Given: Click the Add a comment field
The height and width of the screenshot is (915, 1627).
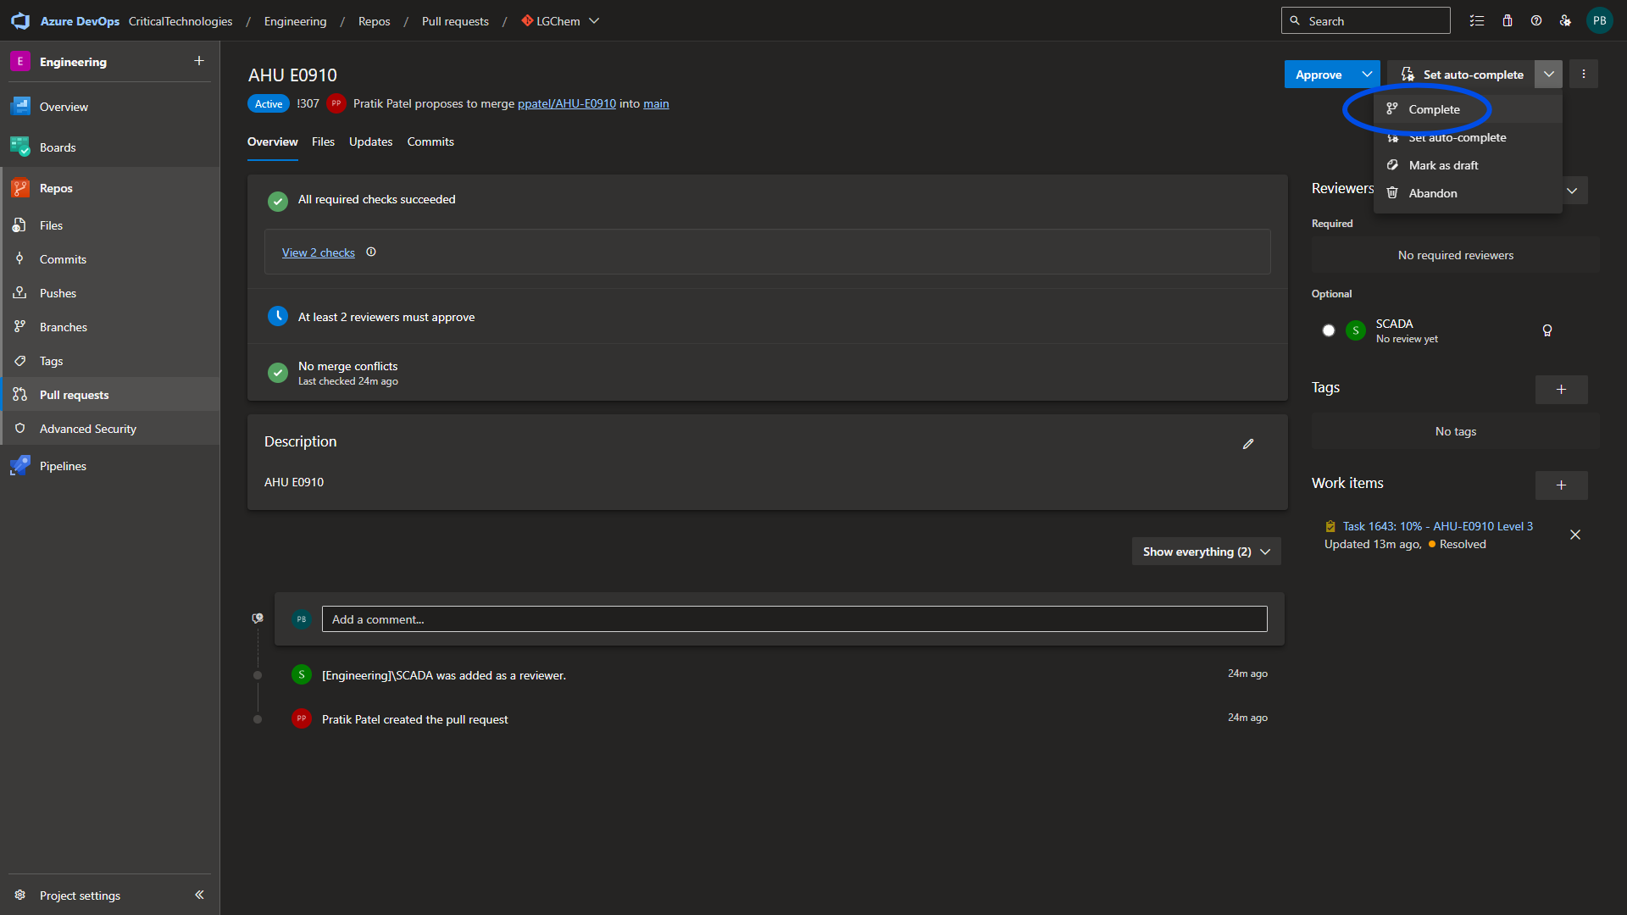Looking at the screenshot, I should [x=794, y=619].
